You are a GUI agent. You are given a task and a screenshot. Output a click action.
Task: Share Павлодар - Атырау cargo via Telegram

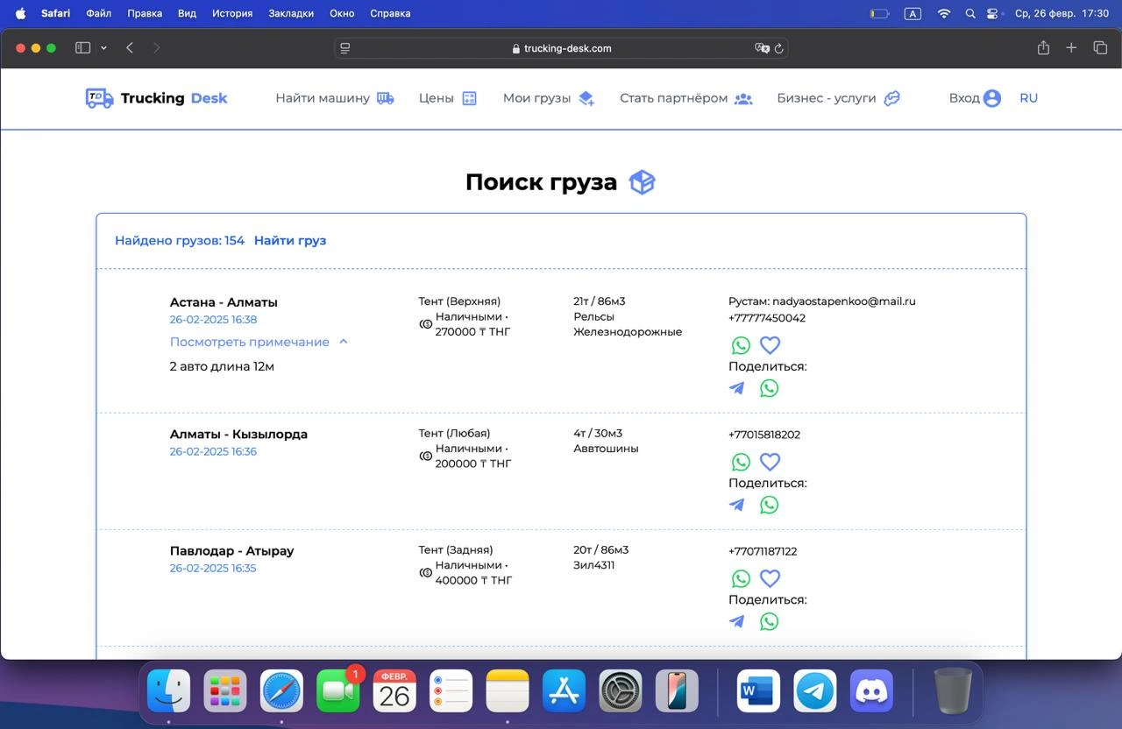coord(737,621)
